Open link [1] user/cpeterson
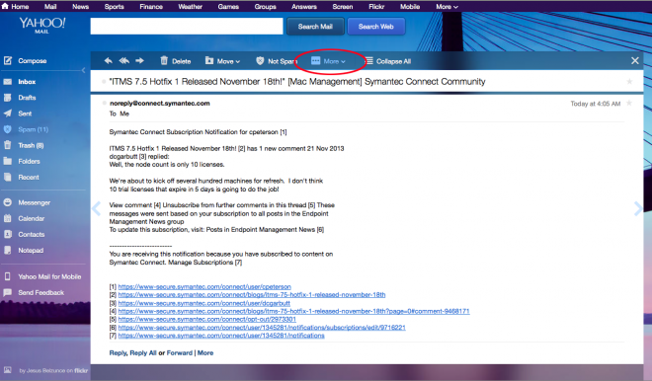The image size is (652, 381). pos(204,286)
